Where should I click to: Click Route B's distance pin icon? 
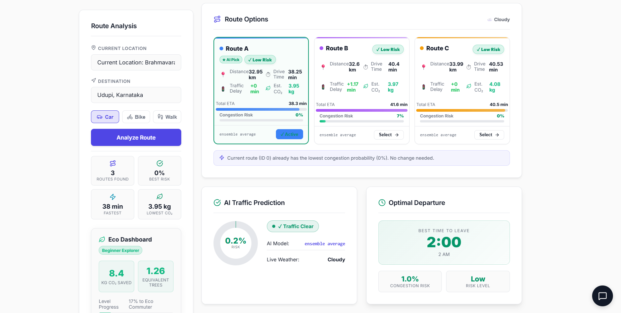(x=323, y=67)
